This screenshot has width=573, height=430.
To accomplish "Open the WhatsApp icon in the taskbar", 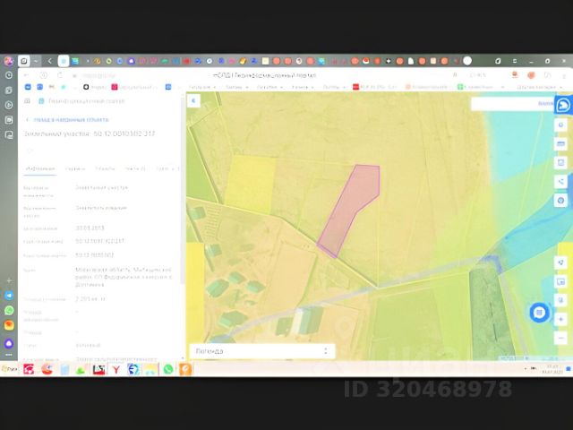I will pyautogui.click(x=168, y=369).
